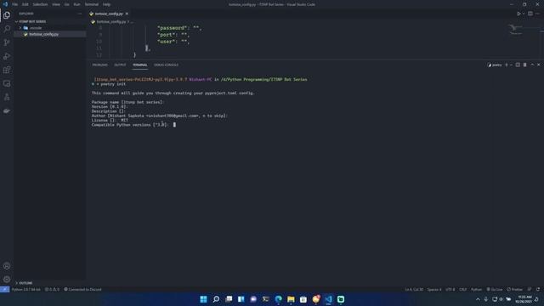Viewport: 544px width, 306px height.
Task: Open the Help menu
Action: coord(106,4)
